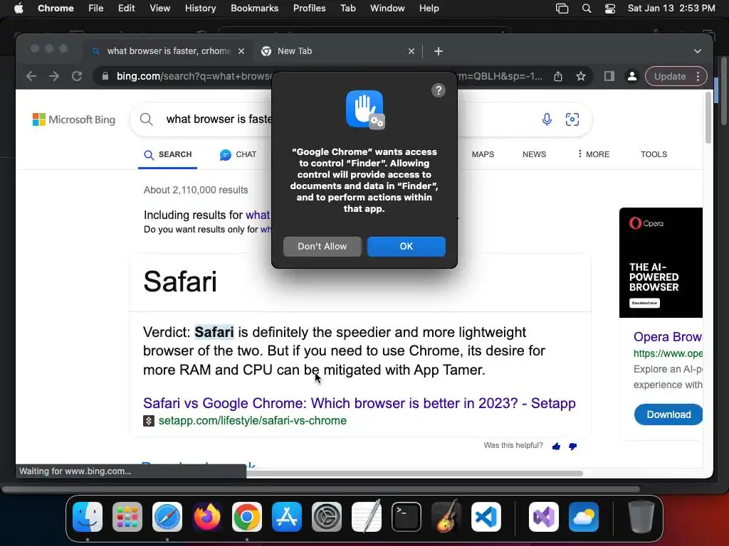Click the Spotlight search icon in menu bar
The height and width of the screenshot is (546, 729).
587,9
